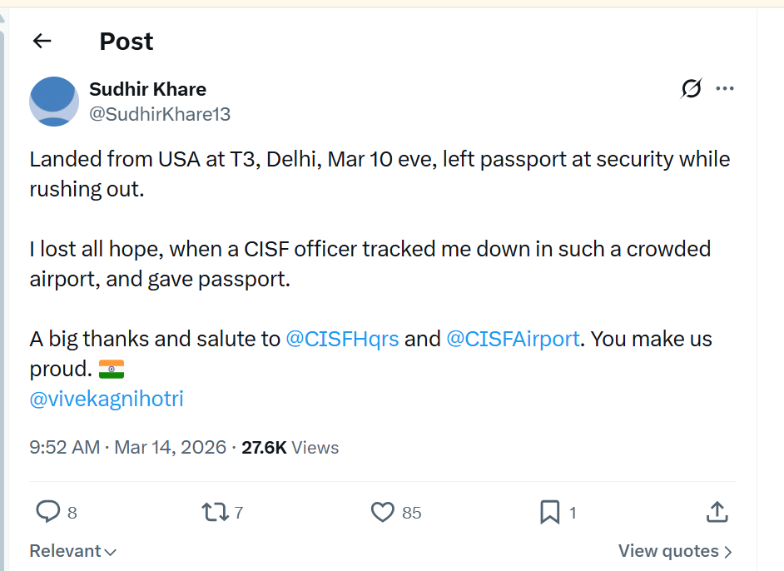This screenshot has height=571, width=784.
Task: Open the Grok icon beside the post
Action: point(691,88)
